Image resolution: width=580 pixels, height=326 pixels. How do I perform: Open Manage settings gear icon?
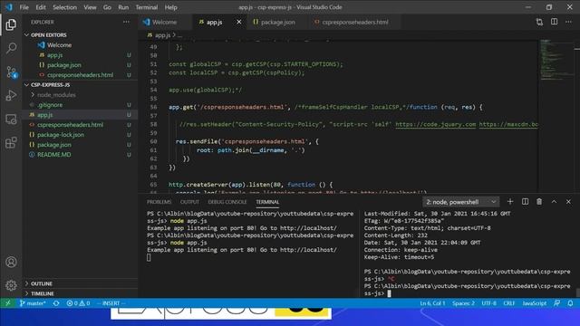tap(11, 285)
